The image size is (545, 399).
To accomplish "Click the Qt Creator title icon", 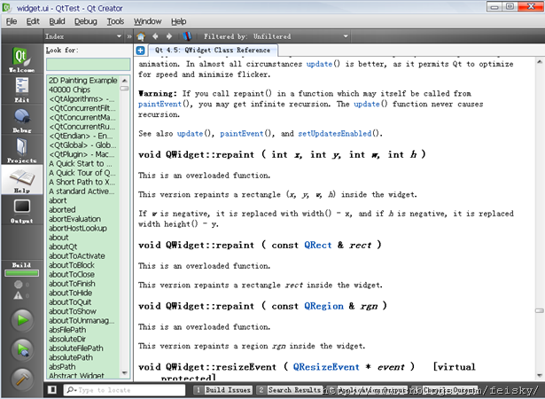I will pyautogui.click(x=6, y=7).
